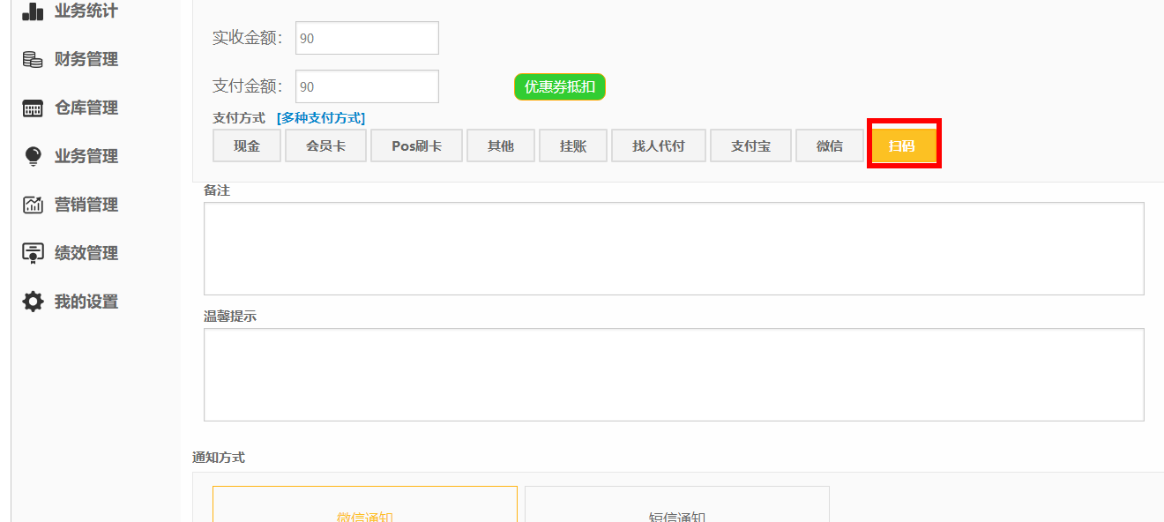Select 微信 payment method
Screen dimensions: 1164x522
tap(830, 146)
